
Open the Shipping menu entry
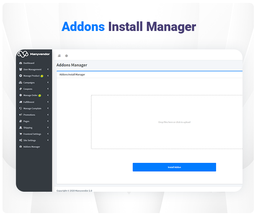[x=28, y=128]
